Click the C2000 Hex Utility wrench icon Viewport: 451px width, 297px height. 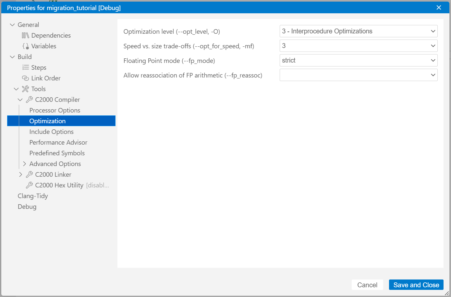tap(29, 185)
